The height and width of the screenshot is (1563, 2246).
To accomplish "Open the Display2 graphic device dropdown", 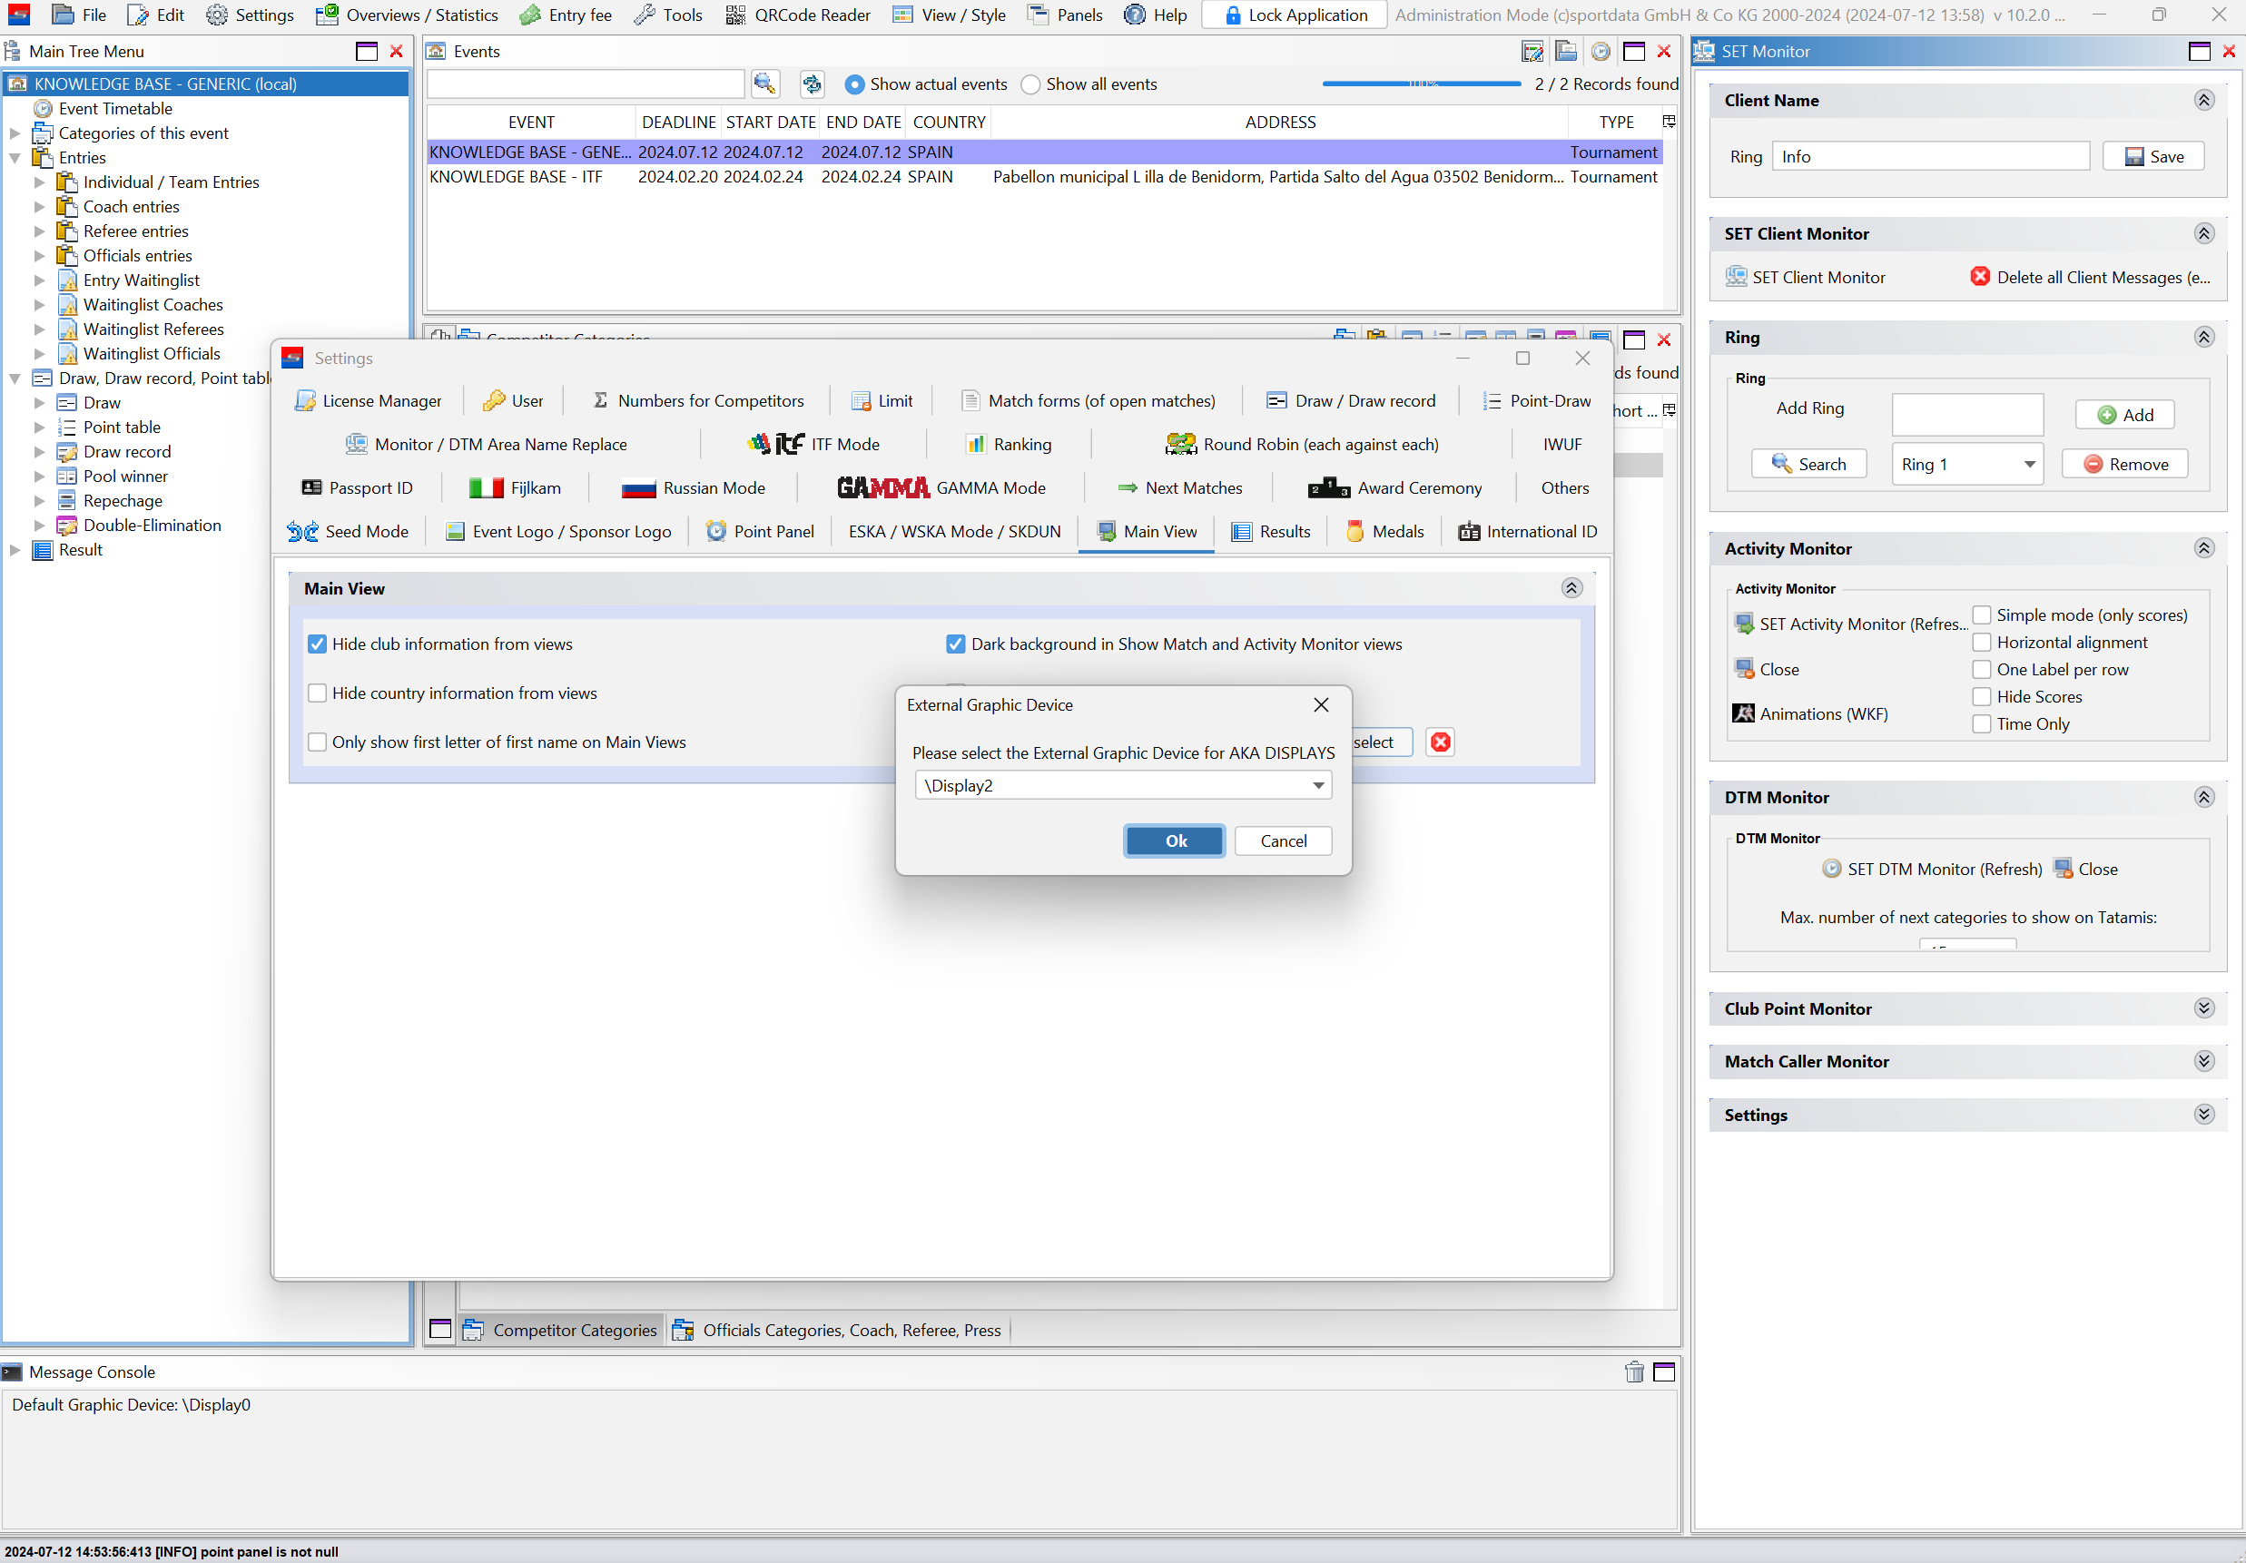I will pos(1317,785).
